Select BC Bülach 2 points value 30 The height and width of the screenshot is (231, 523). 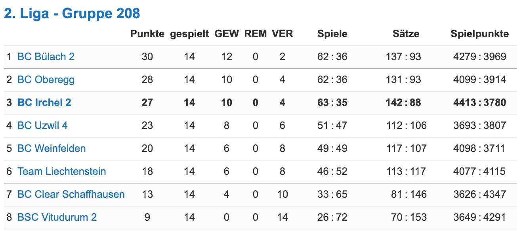click(147, 57)
